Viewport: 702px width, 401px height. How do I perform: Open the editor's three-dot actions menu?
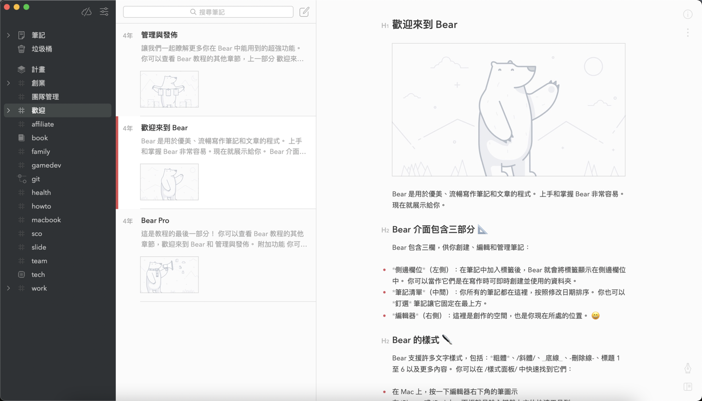688,33
